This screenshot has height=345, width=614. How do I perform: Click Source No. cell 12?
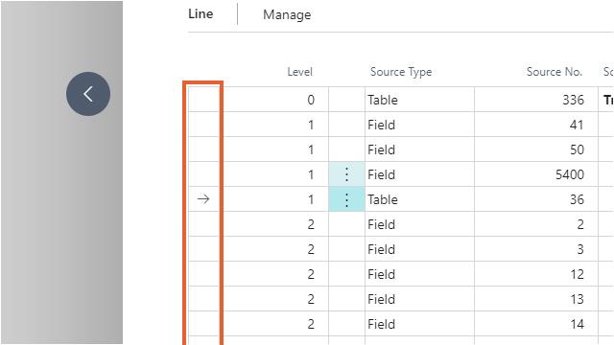(x=536, y=274)
